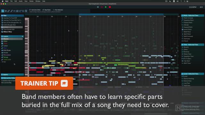Image resolution: width=205 pixels, height=115 pixels.
Task: Collapse the Level - Selected Time panel
Action: 193,74
